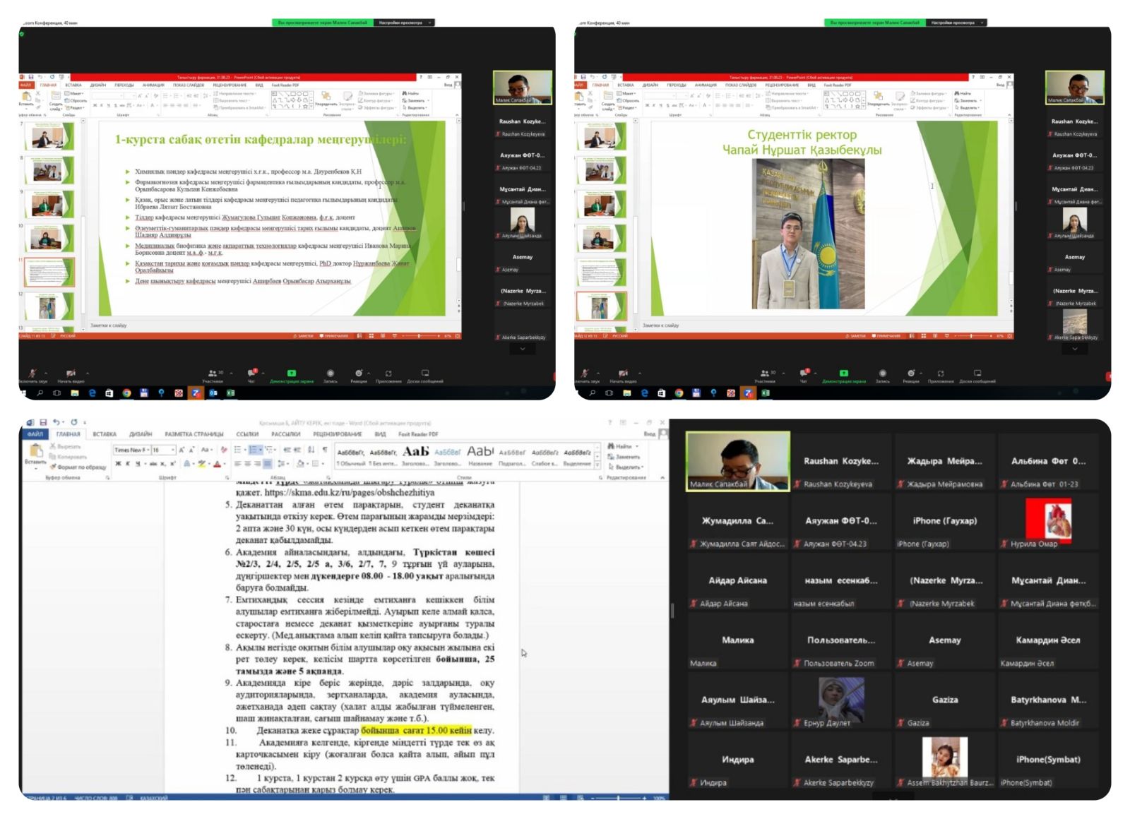Click the Undo arrow in Word's quick access toolbar
Image resolution: width=1130 pixels, height=819 pixels.
tap(56, 422)
